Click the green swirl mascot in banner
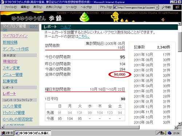The width and height of the screenshot is (182, 136). pos(84,17)
